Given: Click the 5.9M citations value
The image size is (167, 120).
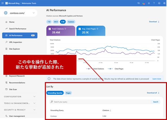Looking at the screenshot, I should tap(104, 116).
